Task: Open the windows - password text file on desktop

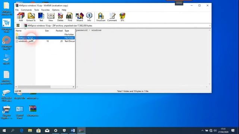Action: click(6, 78)
